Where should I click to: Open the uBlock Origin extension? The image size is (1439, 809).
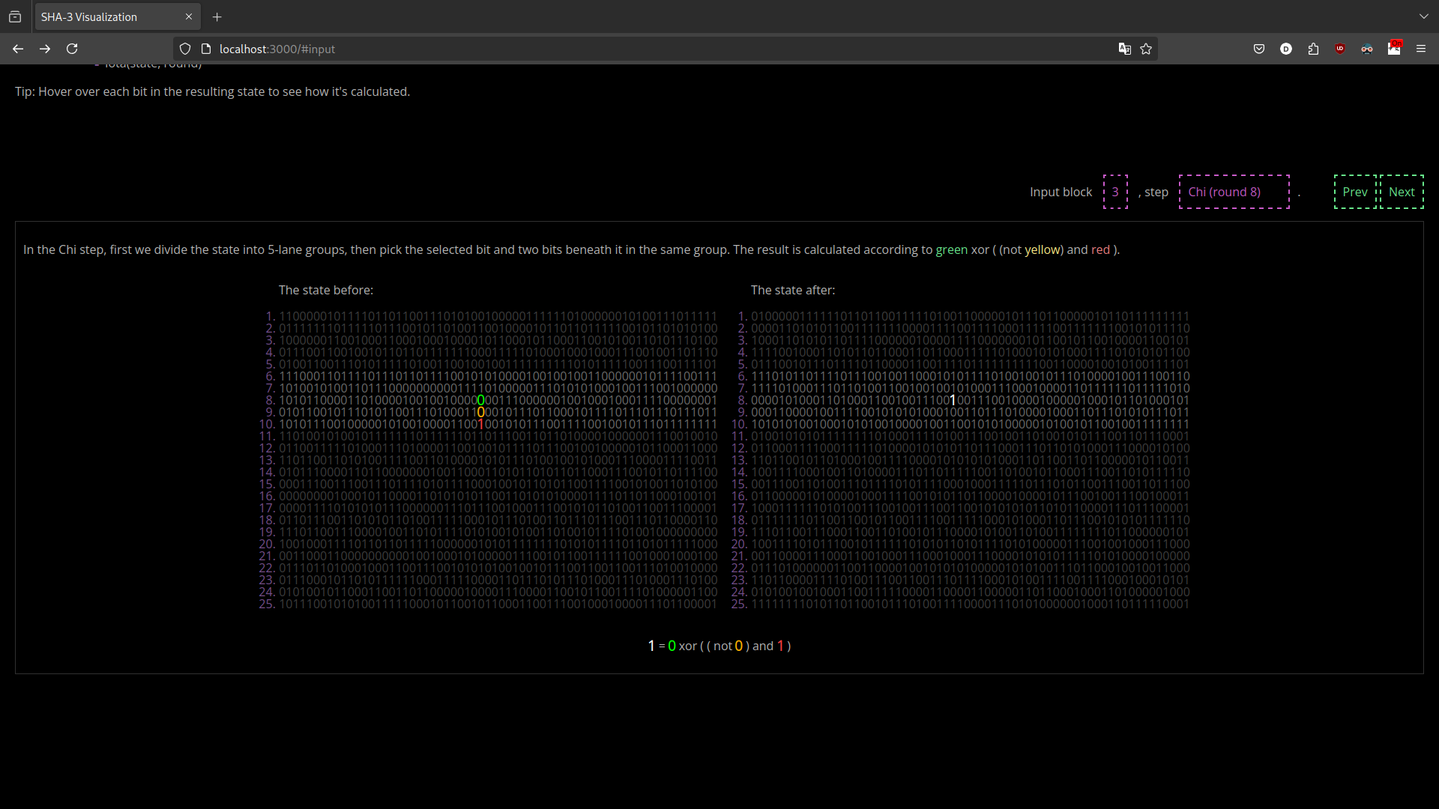1340,49
